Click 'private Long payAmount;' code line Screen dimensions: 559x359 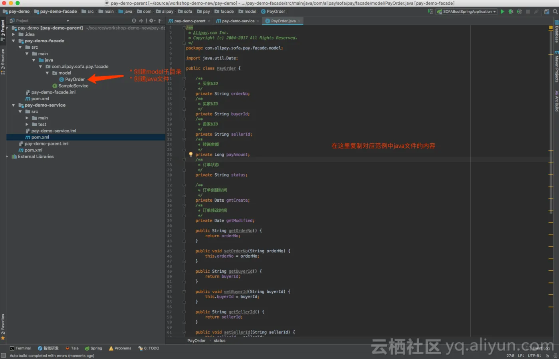coord(222,155)
